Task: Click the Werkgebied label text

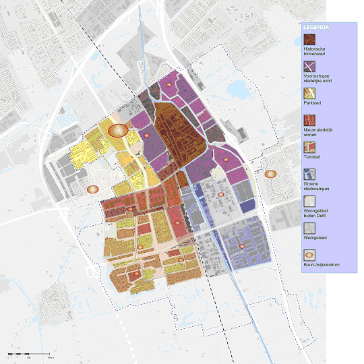Action: 315,238
